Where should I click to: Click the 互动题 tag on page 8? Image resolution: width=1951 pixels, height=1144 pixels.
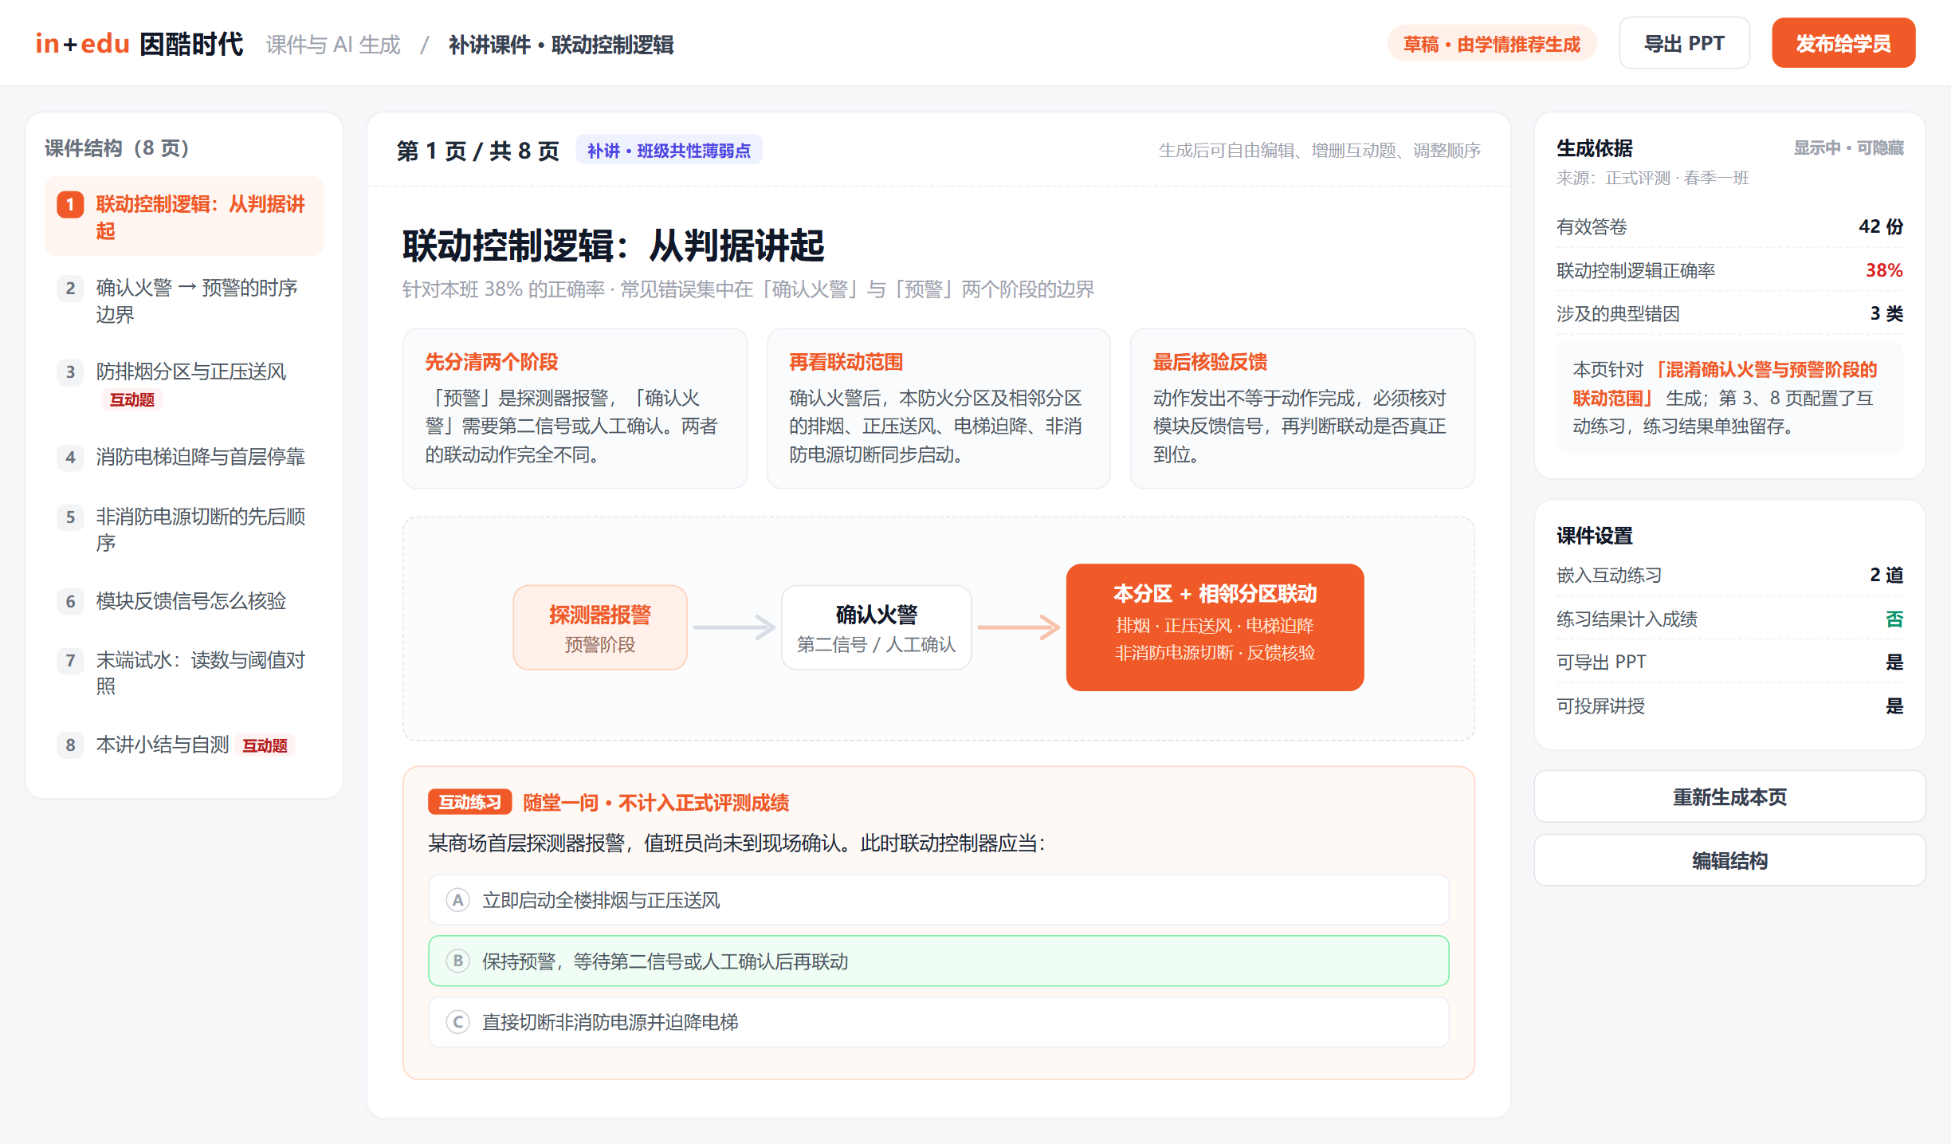point(265,745)
